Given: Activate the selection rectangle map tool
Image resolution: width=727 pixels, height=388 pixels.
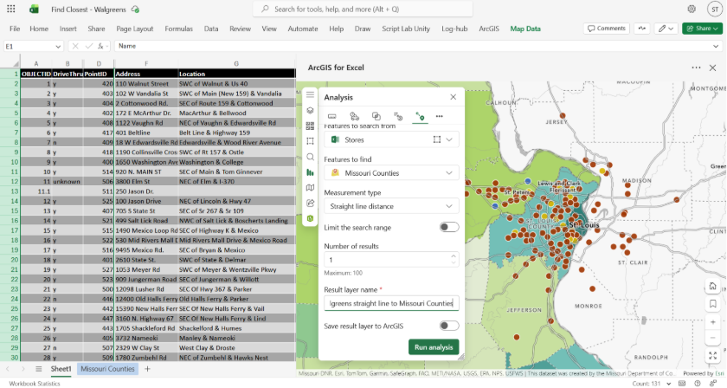Looking at the screenshot, I should coord(310,141).
